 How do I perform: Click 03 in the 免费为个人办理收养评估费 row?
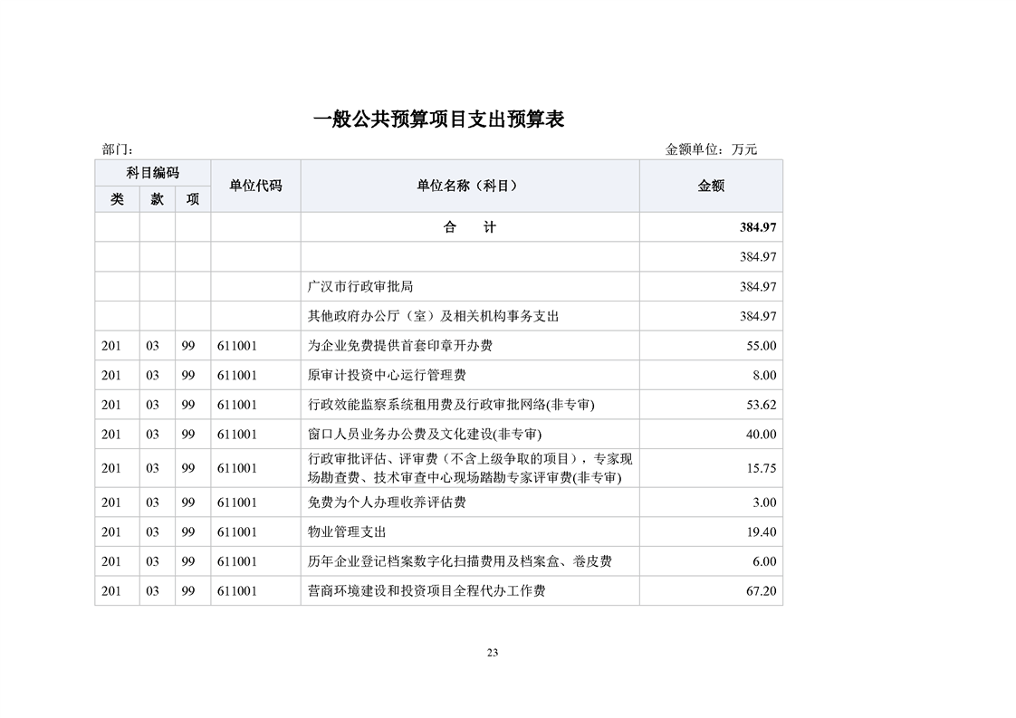pyautogui.click(x=152, y=503)
